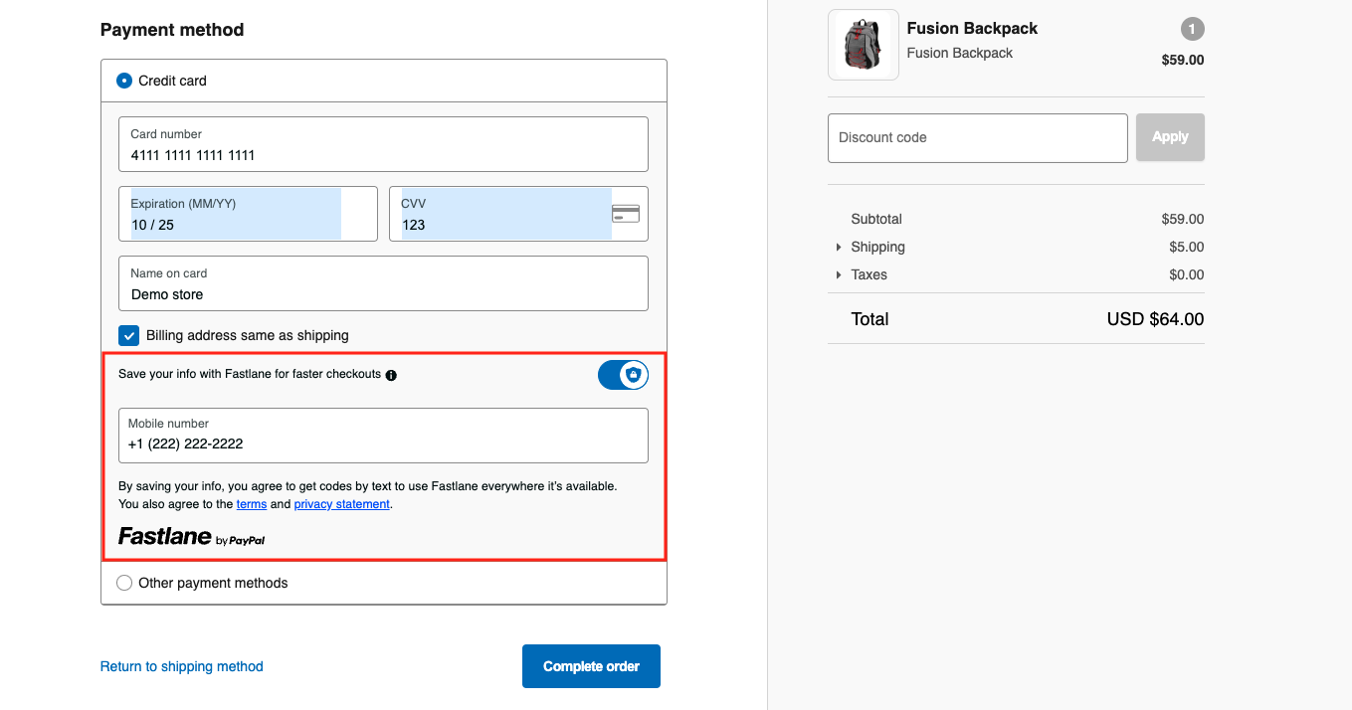Click the quantity badge on Fusion Backpack
1352x710 pixels.
click(1191, 29)
